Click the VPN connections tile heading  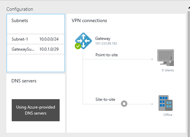(x=89, y=20)
